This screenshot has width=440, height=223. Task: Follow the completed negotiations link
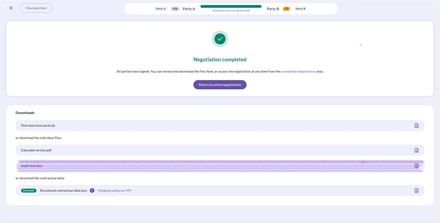point(298,72)
